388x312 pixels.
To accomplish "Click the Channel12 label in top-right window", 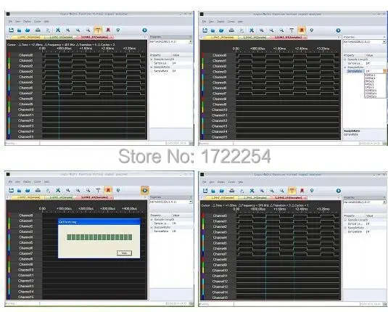I will tap(220, 120).
